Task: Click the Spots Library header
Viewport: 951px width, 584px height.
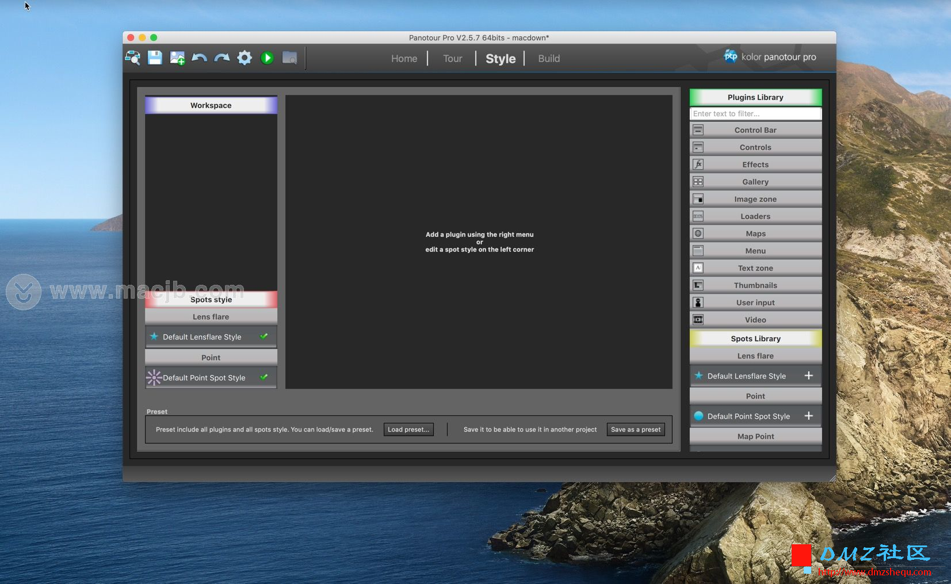Action: pos(755,338)
